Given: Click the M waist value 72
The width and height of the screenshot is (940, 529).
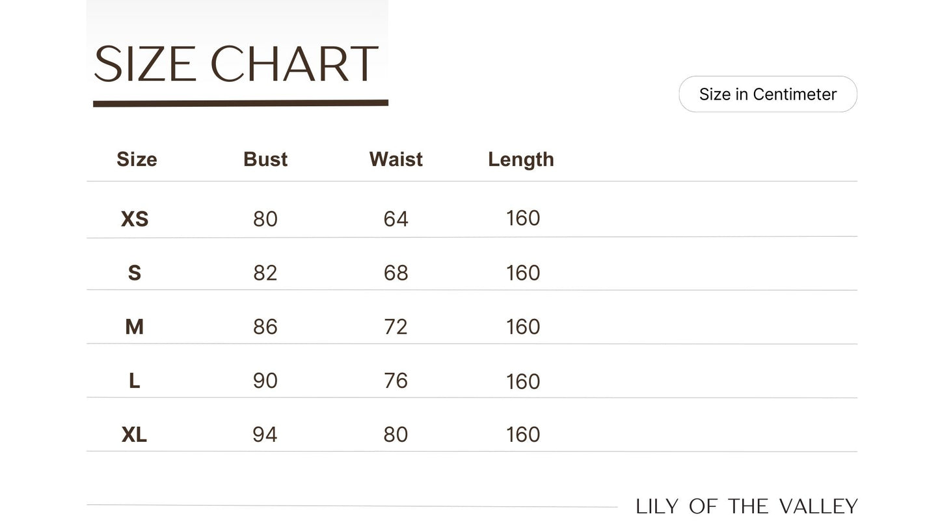Looking at the screenshot, I should [396, 327].
